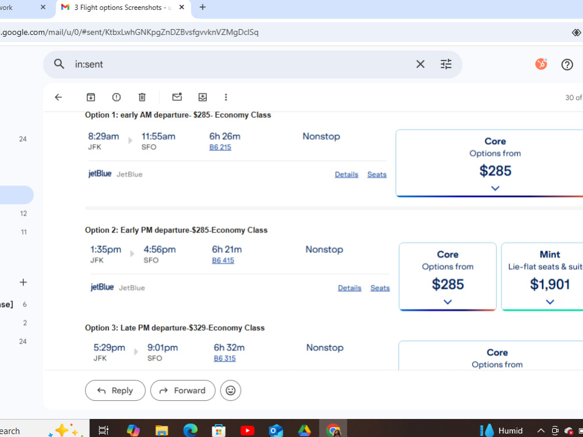Image resolution: width=583 pixels, height=437 pixels.
Task: Click the browser address bar URL
Action: (x=129, y=32)
